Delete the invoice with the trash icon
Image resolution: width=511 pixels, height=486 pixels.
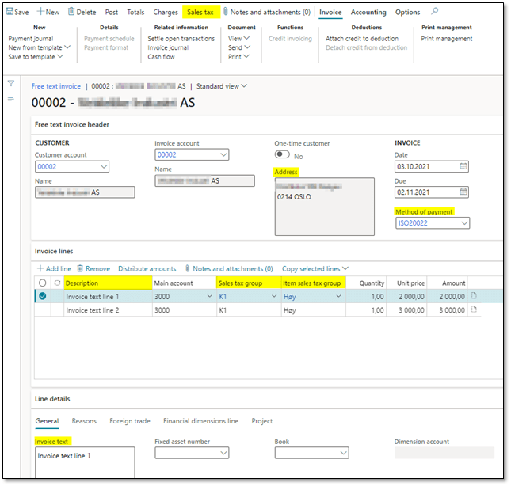tap(72, 13)
